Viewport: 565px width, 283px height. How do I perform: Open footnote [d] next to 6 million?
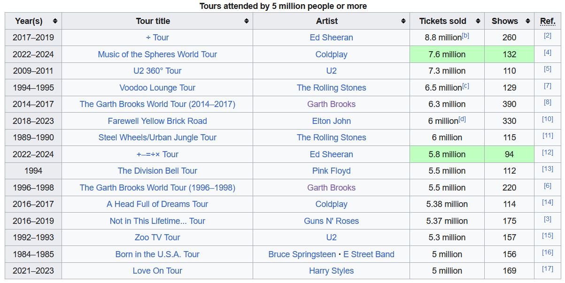[462, 119]
